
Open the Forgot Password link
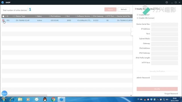click(171, 93)
